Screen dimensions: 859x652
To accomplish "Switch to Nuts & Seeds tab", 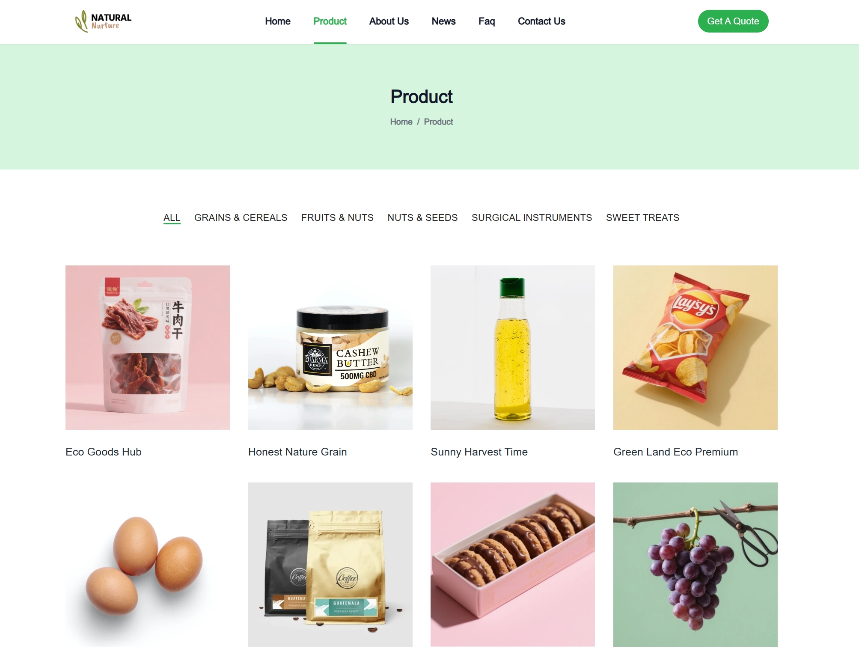I will [422, 217].
